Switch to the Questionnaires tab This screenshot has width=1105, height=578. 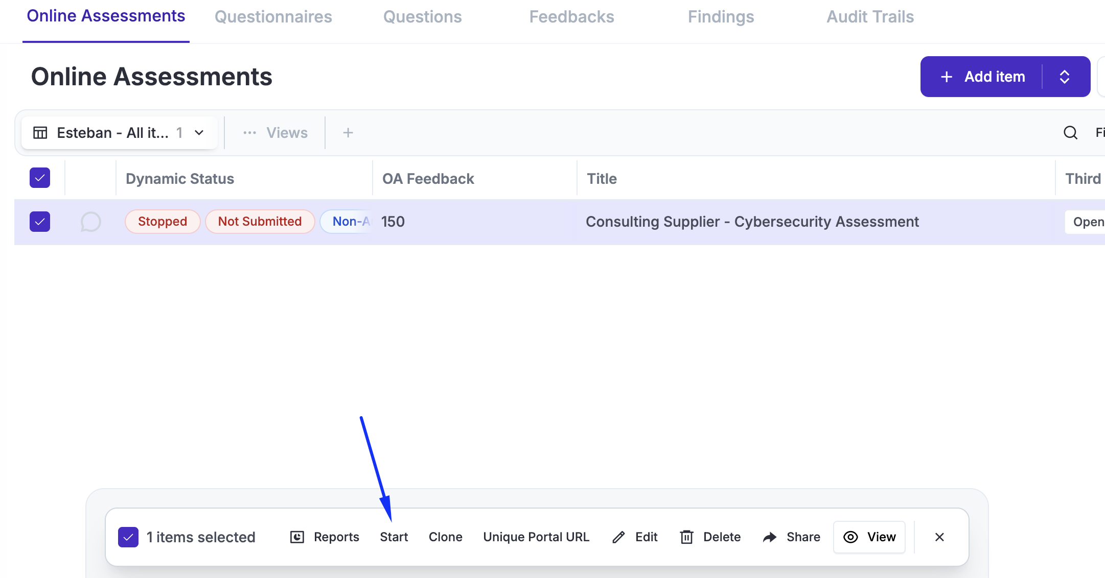click(273, 17)
